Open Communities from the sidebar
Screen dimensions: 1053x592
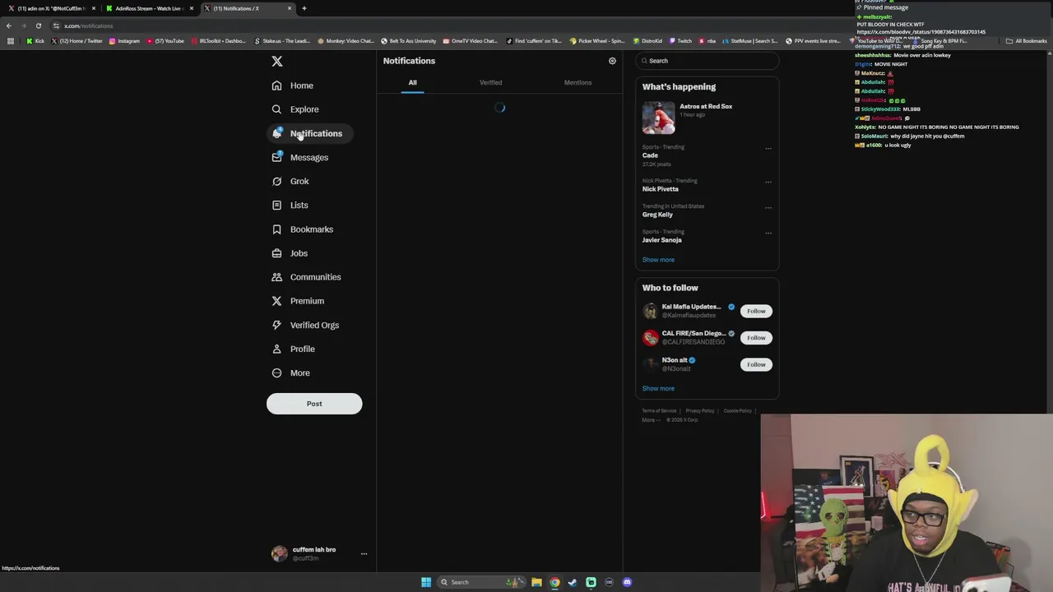point(306,277)
